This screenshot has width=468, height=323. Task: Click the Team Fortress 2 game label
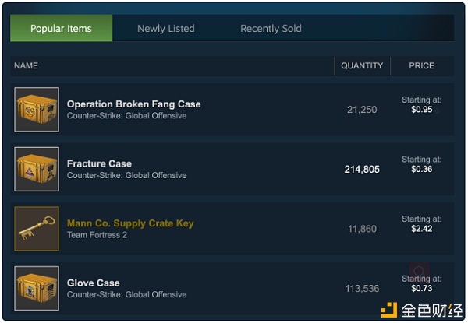coord(97,235)
